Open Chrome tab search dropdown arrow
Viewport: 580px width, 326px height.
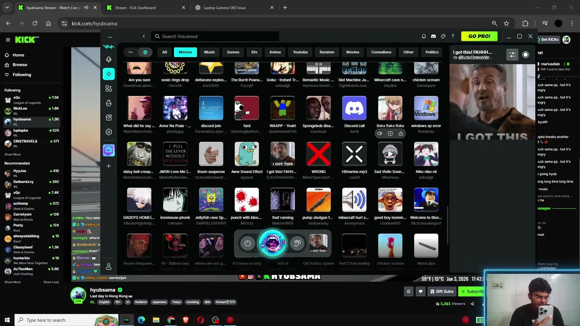[x=7, y=8]
